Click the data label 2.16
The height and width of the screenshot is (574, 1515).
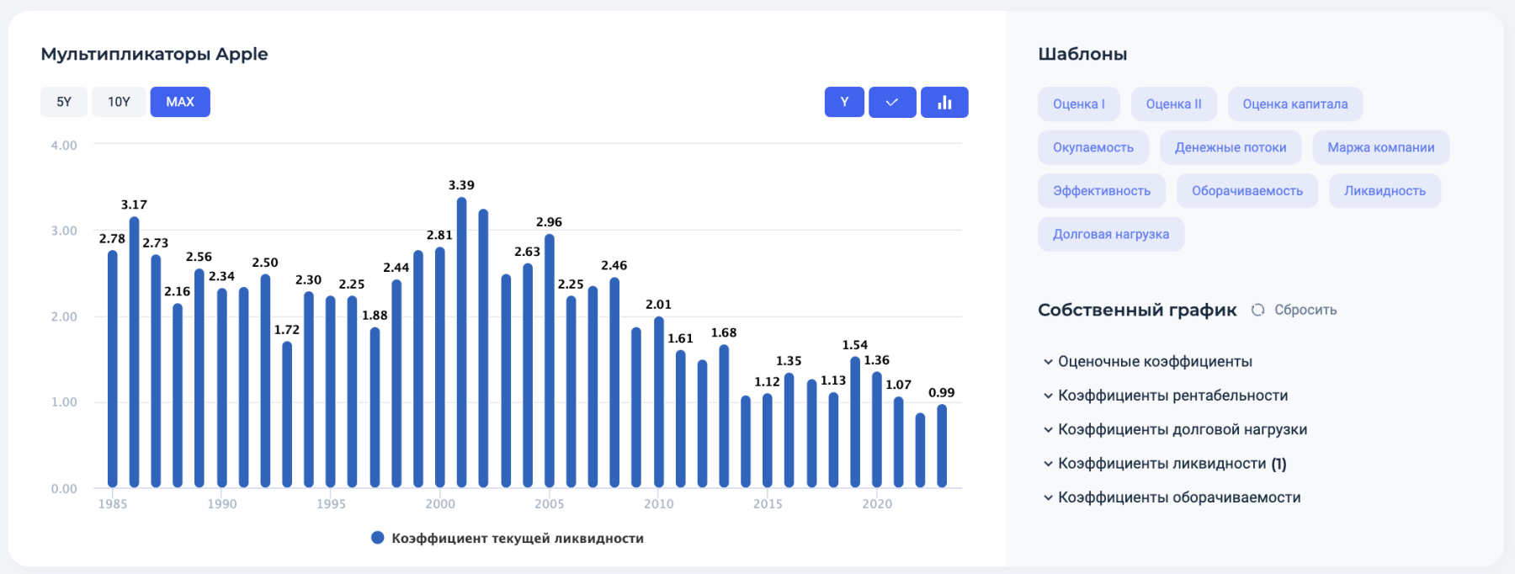(177, 291)
